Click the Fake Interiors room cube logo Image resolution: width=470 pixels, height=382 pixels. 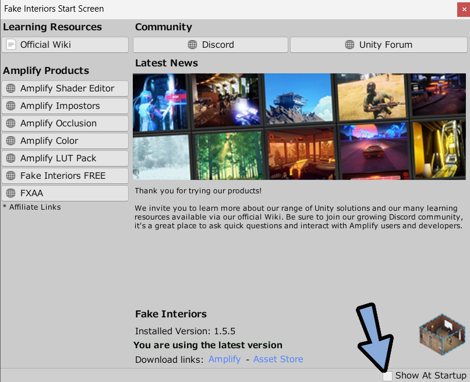point(443,335)
